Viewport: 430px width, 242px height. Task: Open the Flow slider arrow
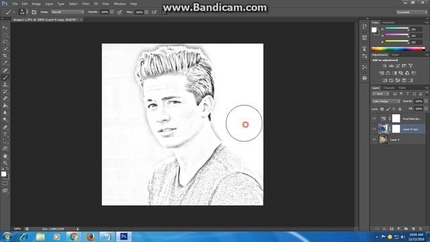pos(146,12)
